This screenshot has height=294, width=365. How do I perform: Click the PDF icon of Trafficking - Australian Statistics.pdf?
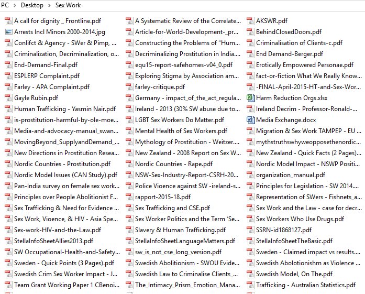pos(250,285)
